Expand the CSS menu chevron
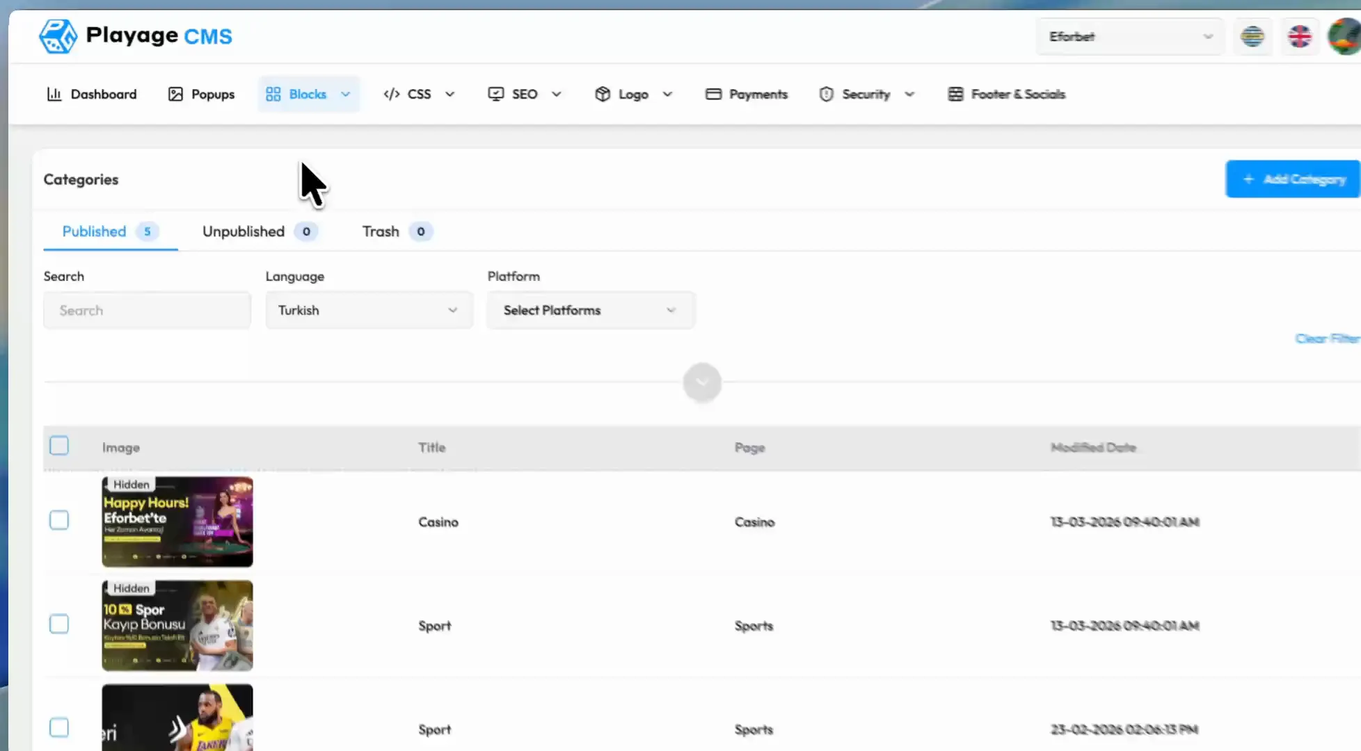1361x751 pixels. pos(449,94)
